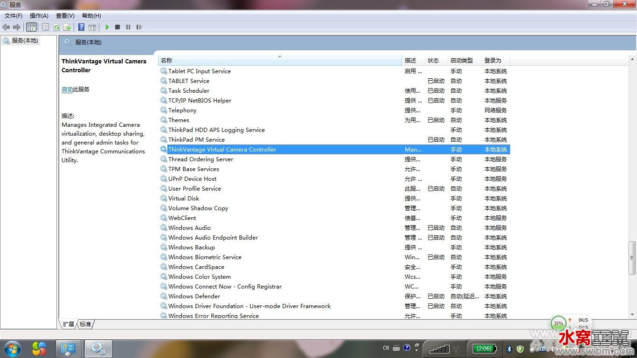Viewport: 637px width, 358px height.
Task: Click the green Start Service play icon
Action: click(x=107, y=27)
